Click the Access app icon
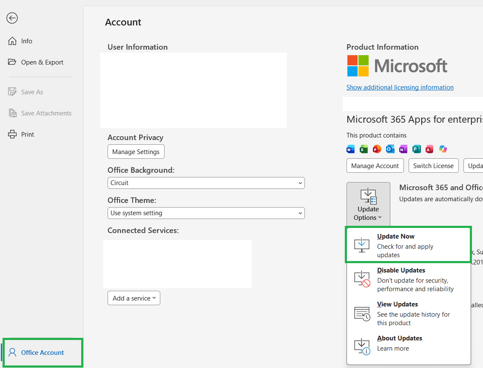This screenshot has height=368, width=483. [429, 149]
